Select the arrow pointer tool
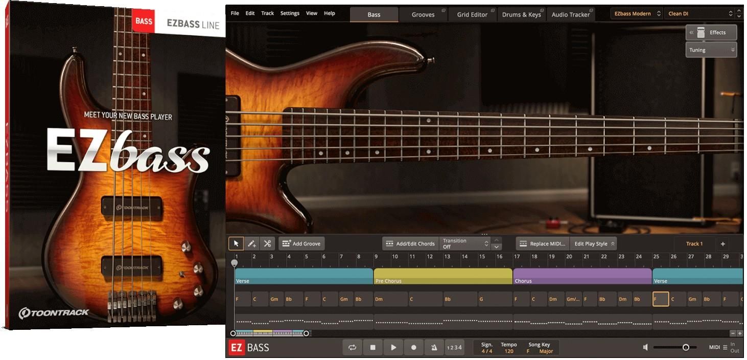Image resolution: width=747 pixels, height=360 pixels. 236,244
